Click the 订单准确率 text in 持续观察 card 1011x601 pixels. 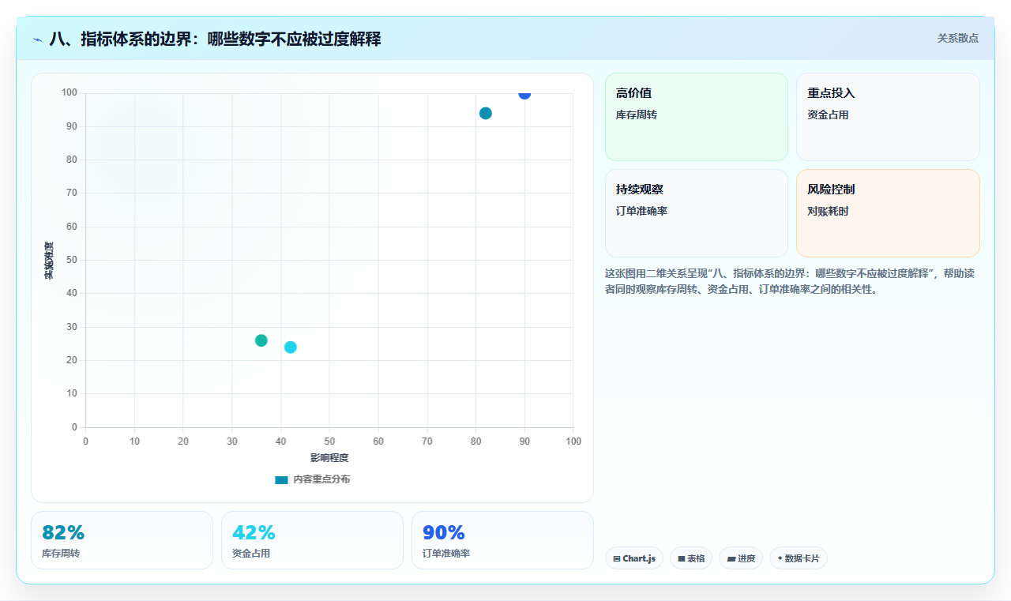click(x=641, y=211)
